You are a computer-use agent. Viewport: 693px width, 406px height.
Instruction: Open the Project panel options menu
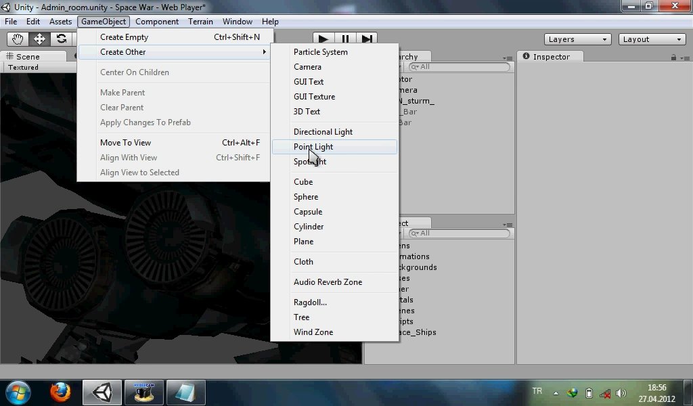pyautogui.click(x=508, y=225)
